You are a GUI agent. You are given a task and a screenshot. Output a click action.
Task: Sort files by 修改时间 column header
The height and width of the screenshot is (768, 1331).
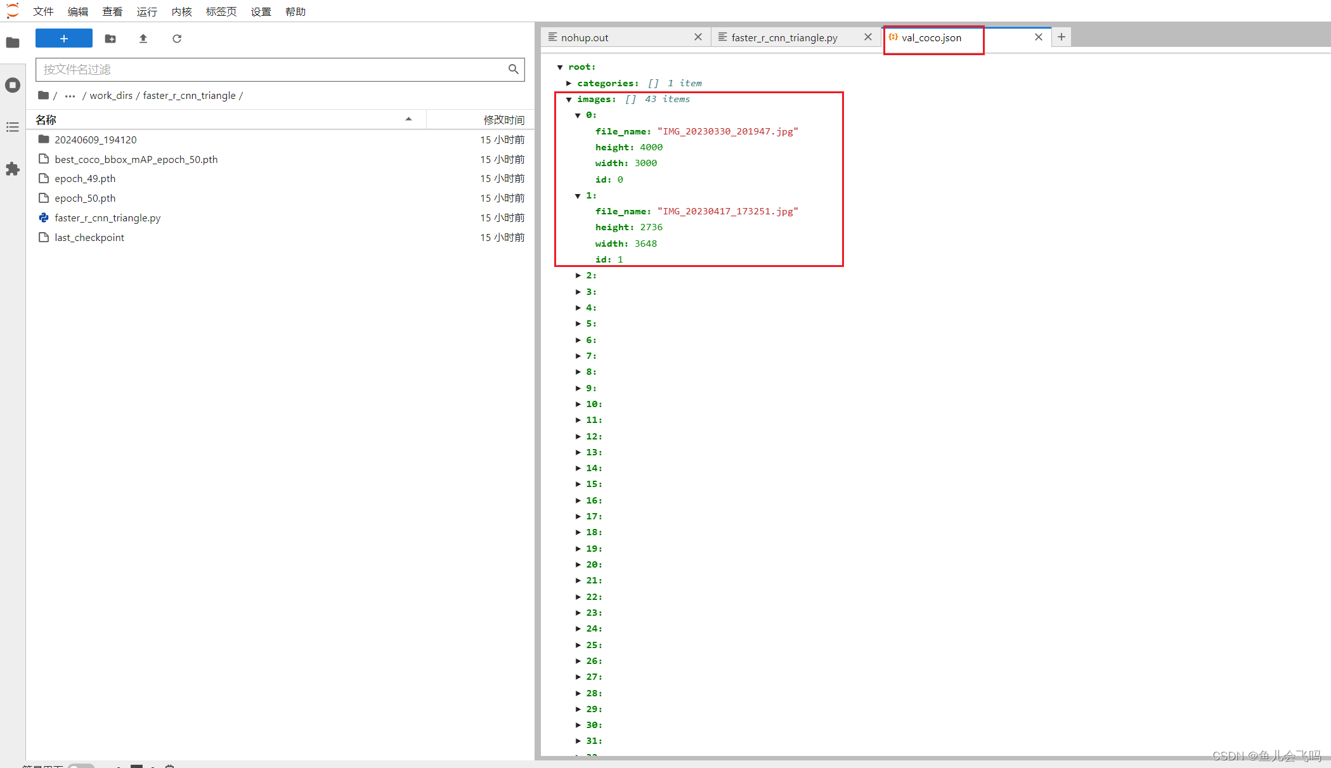click(503, 120)
